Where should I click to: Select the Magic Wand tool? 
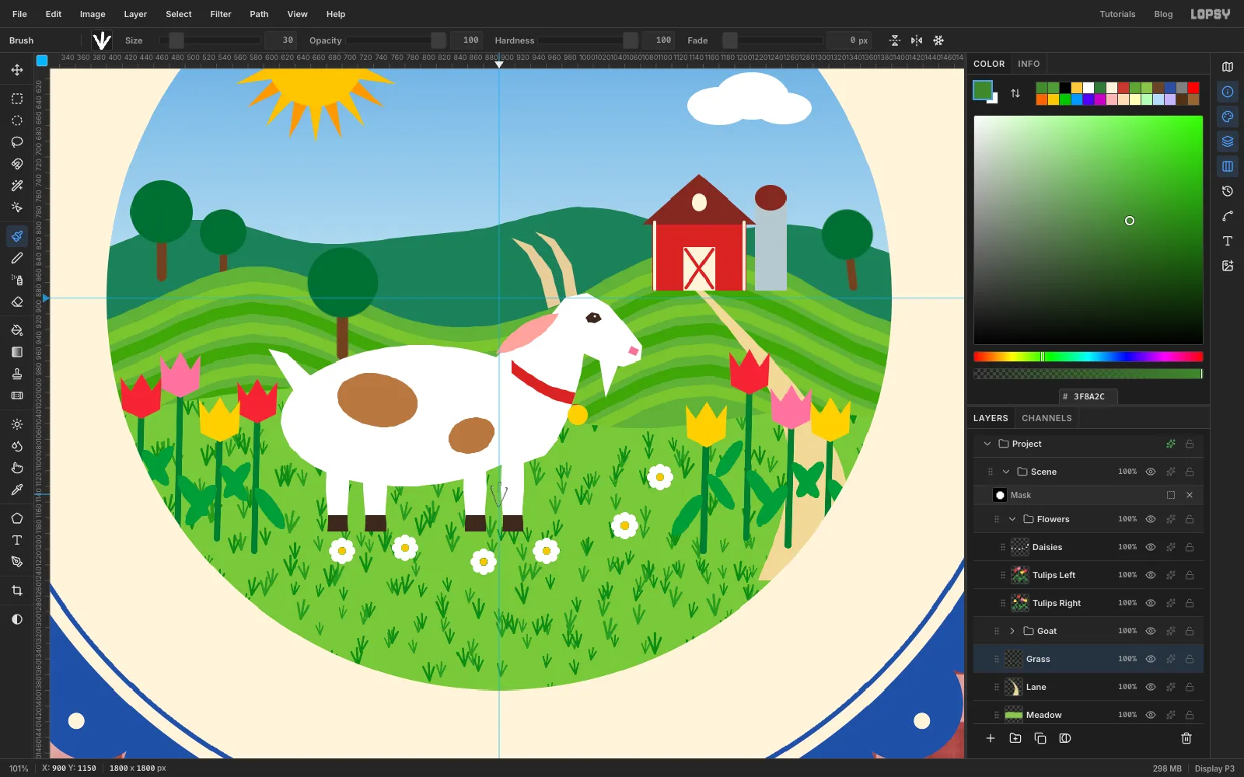(17, 186)
